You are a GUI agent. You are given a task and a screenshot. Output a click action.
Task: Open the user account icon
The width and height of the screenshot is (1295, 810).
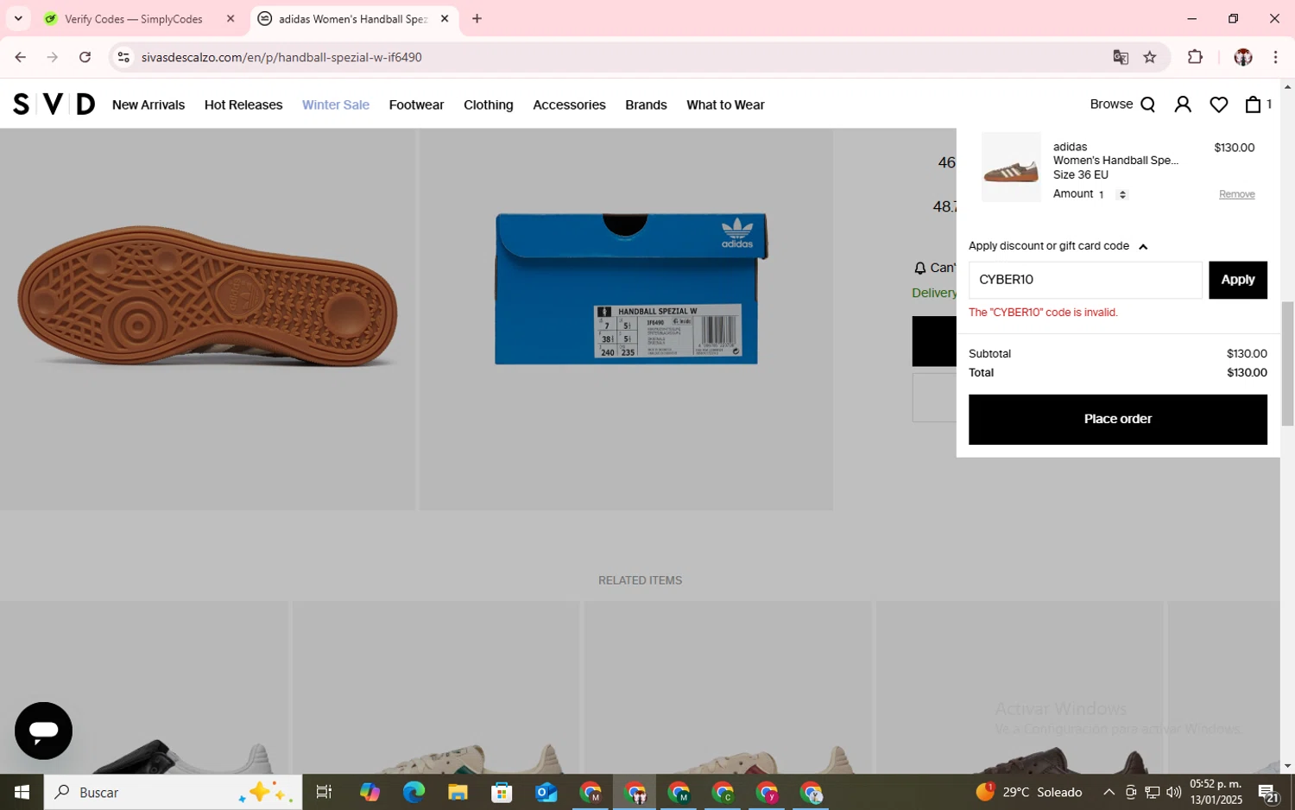[x=1183, y=104]
